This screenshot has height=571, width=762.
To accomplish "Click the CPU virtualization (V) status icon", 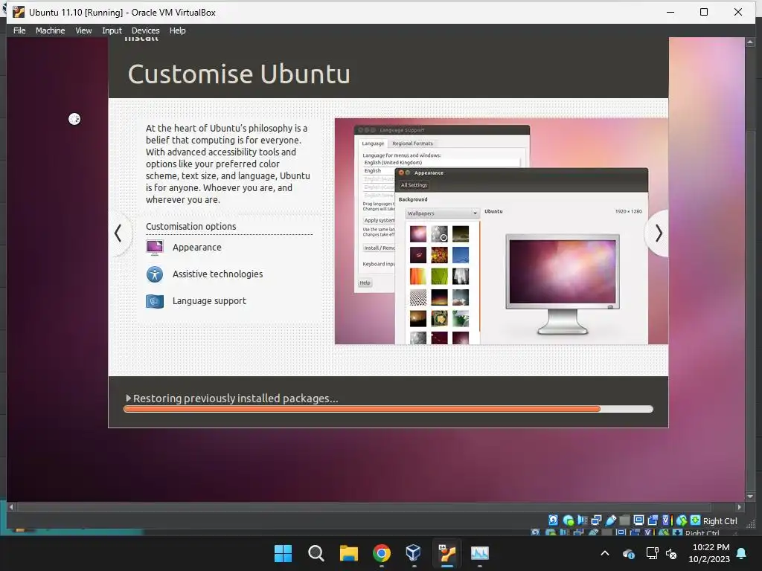I will coord(666,520).
